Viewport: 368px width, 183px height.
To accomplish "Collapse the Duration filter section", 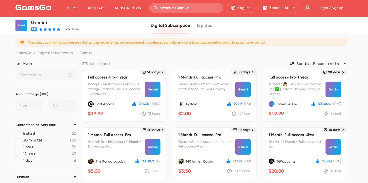I will [x=75, y=177].
